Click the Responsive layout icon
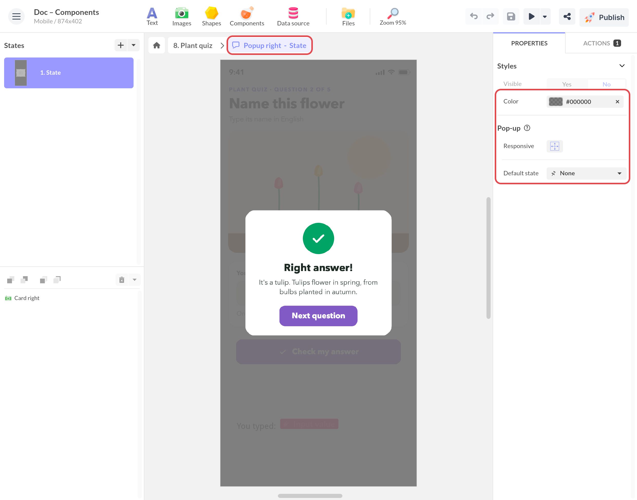 [x=554, y=146]
